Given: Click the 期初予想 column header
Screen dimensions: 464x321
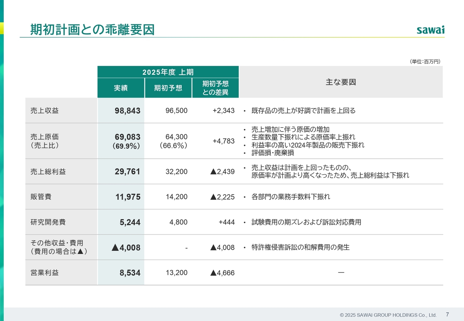Looking at the screenshot, I should coord(168,88).
